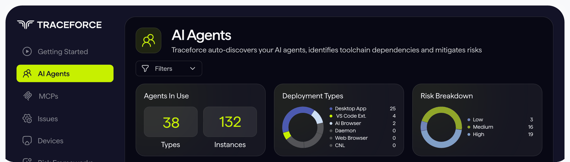Image resolution: width=570 pixels, height=162 pixels.
Task: Select AI Agents in the sidebar
Action: [x=65, y=73]
